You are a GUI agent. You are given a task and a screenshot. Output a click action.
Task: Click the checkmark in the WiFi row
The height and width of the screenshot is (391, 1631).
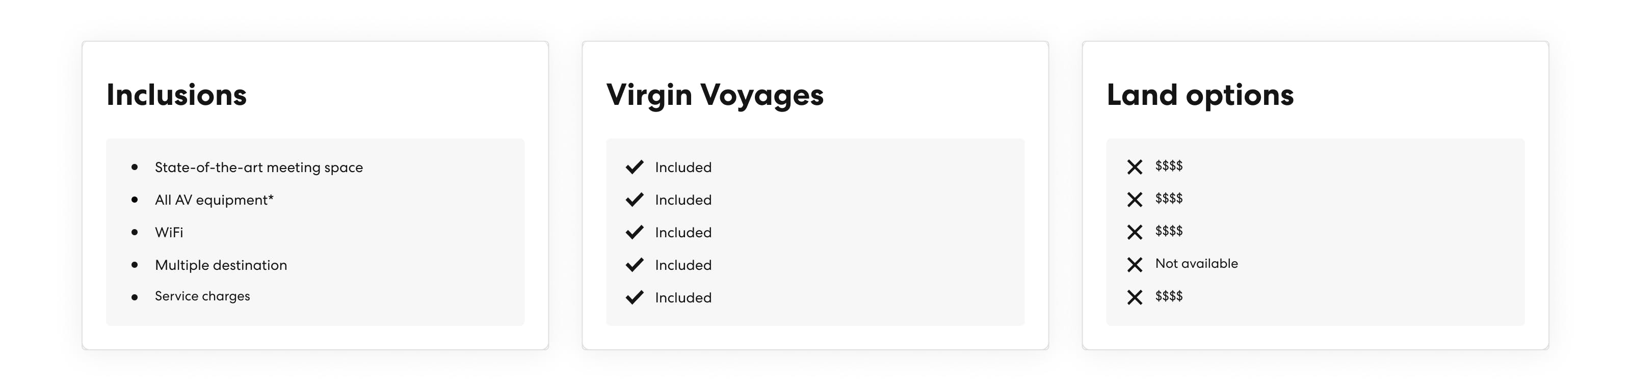click(635, 232)
